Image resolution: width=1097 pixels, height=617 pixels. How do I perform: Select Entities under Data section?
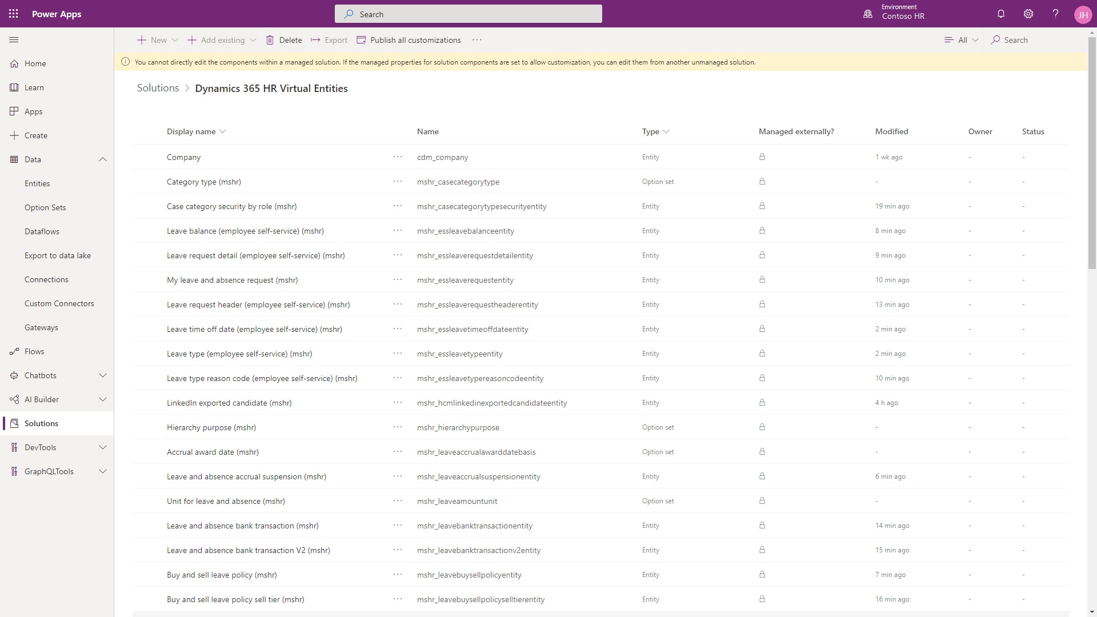point(37,183)
